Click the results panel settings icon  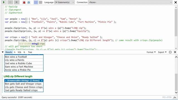(x=170, y=52)
